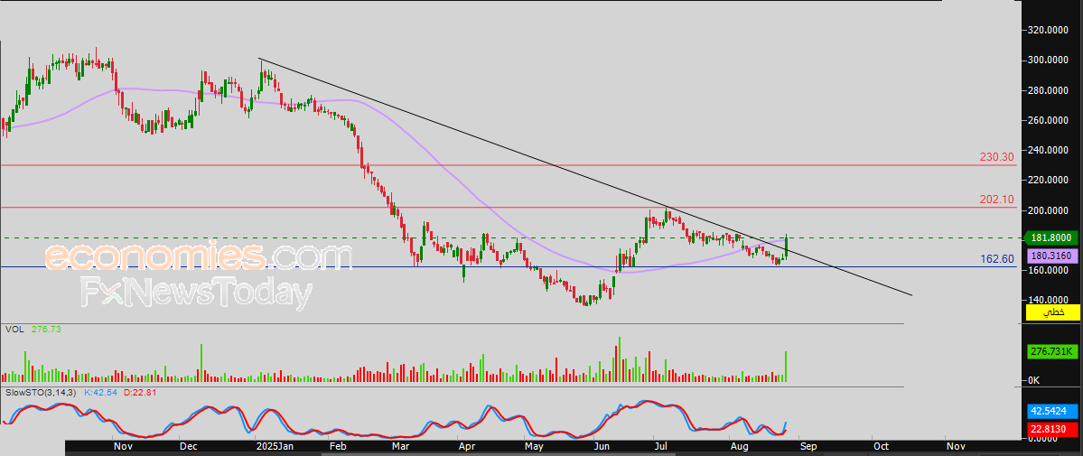Click the Aug date label
Screen dimensions: 1083x456
740,447
